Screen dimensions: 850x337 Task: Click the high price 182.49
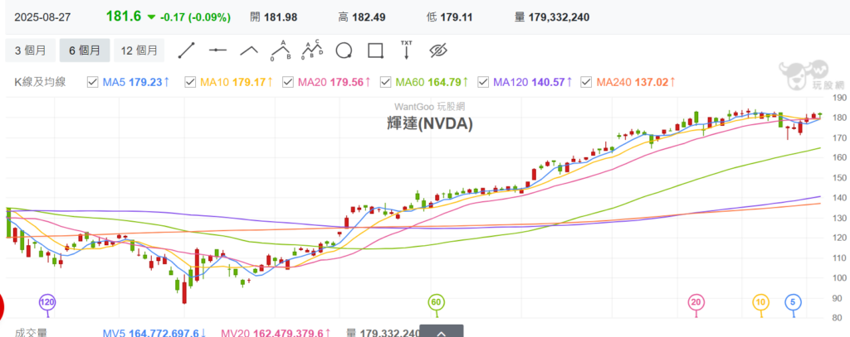pos(369,17)
